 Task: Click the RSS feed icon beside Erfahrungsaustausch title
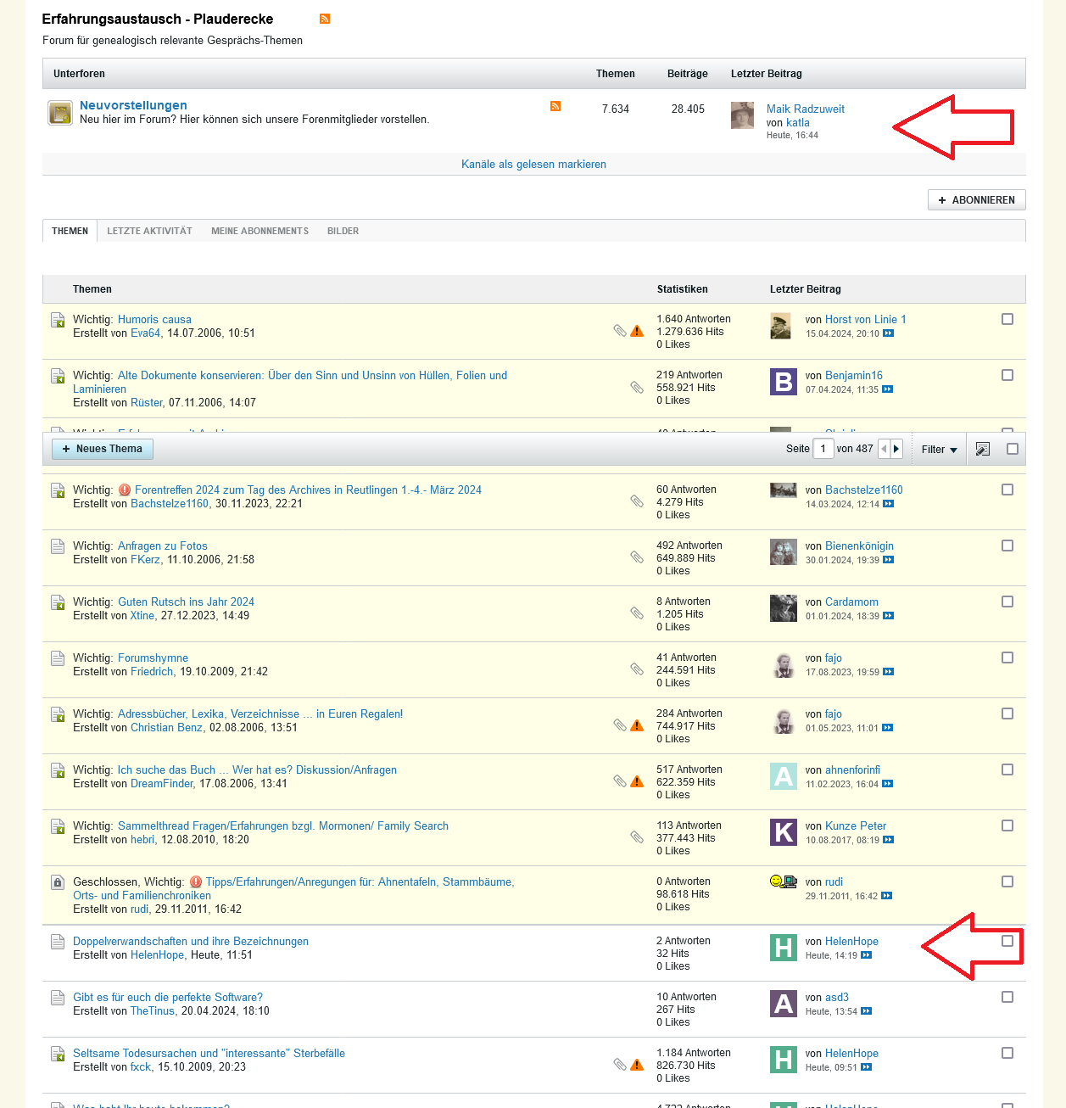325,19
